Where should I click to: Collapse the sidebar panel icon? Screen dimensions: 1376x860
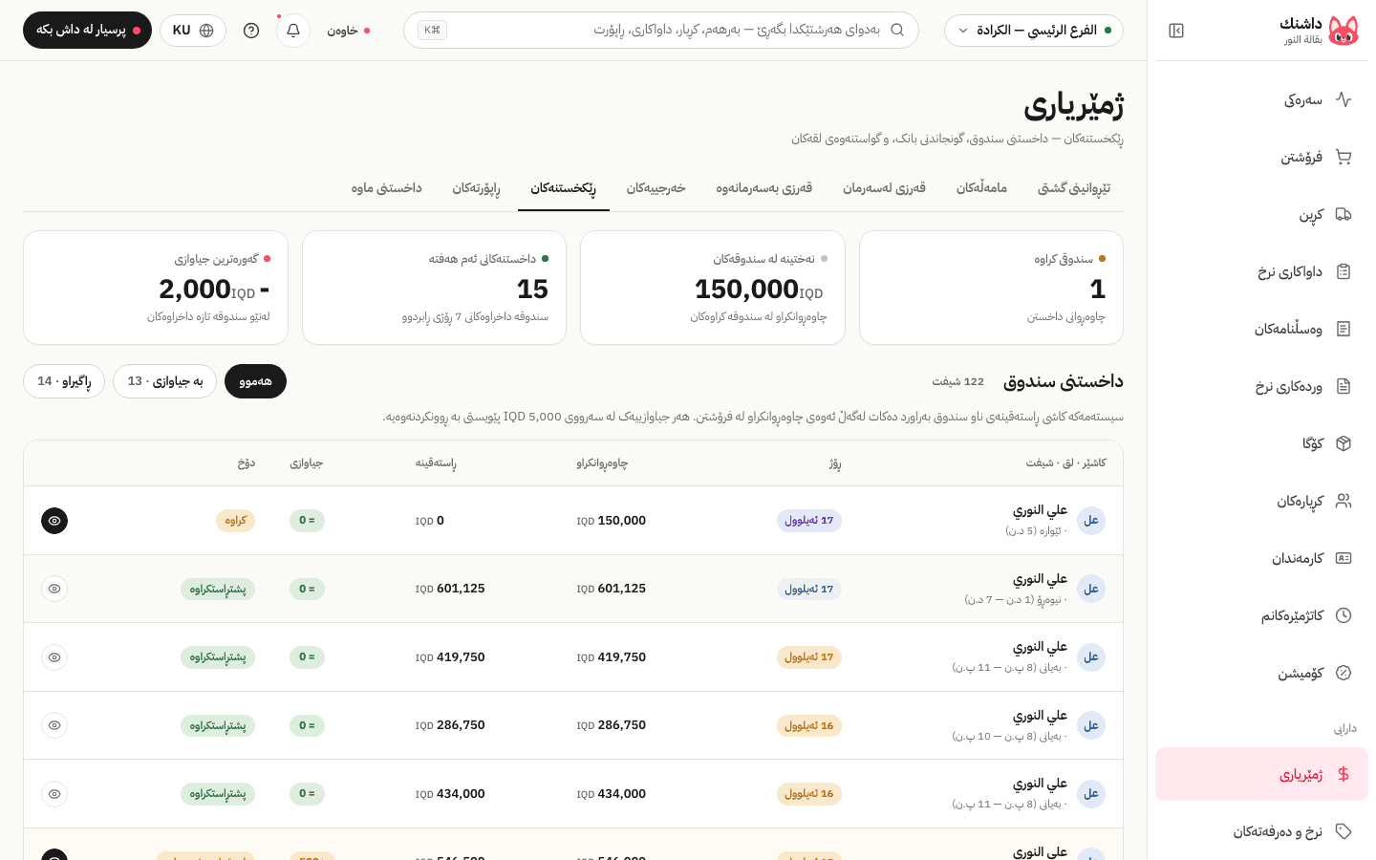pos(1176,31)
